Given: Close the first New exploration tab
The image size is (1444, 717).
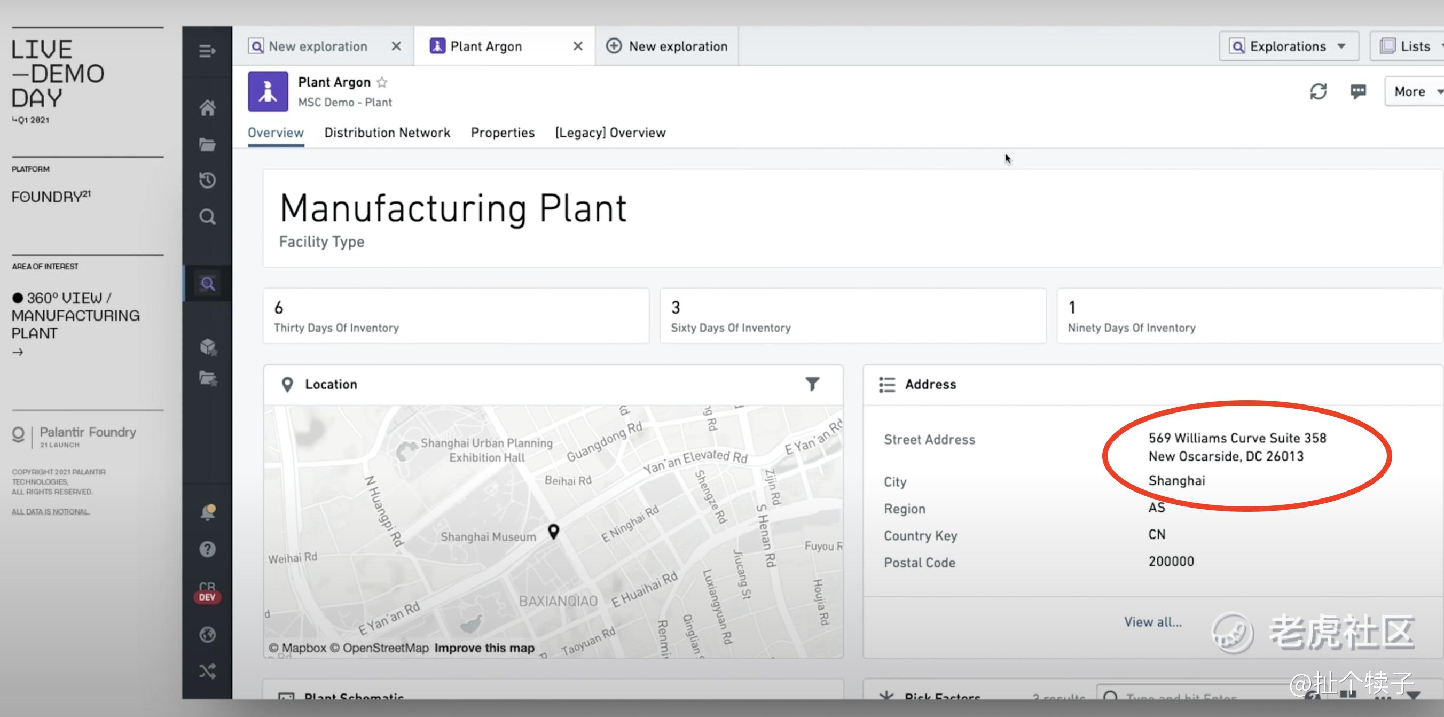Looking at the screenshot, I should [396, 46].
